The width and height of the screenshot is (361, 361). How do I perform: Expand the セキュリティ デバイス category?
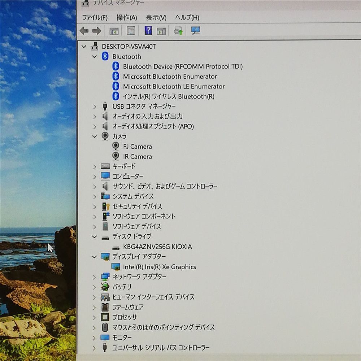pos(94,207)
